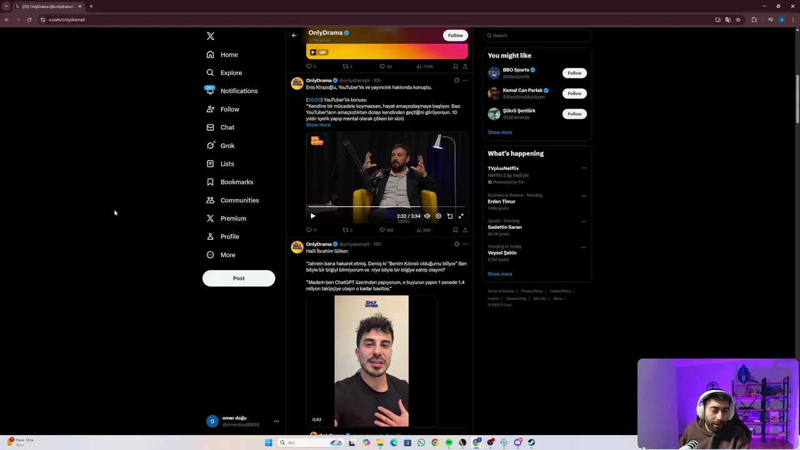Screen dimensions: 800x450
Task: Open options dots for Sadettin Saran trend
Action: tap(584, 221)
